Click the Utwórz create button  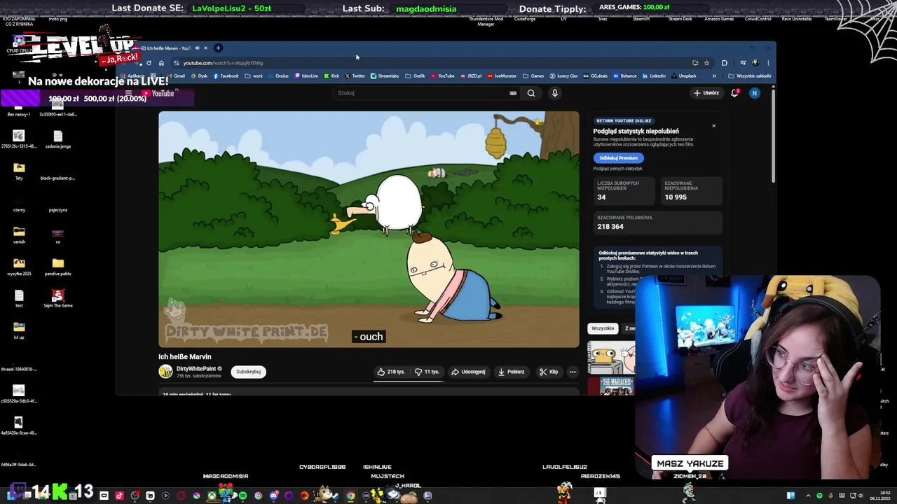pos(706,93)
